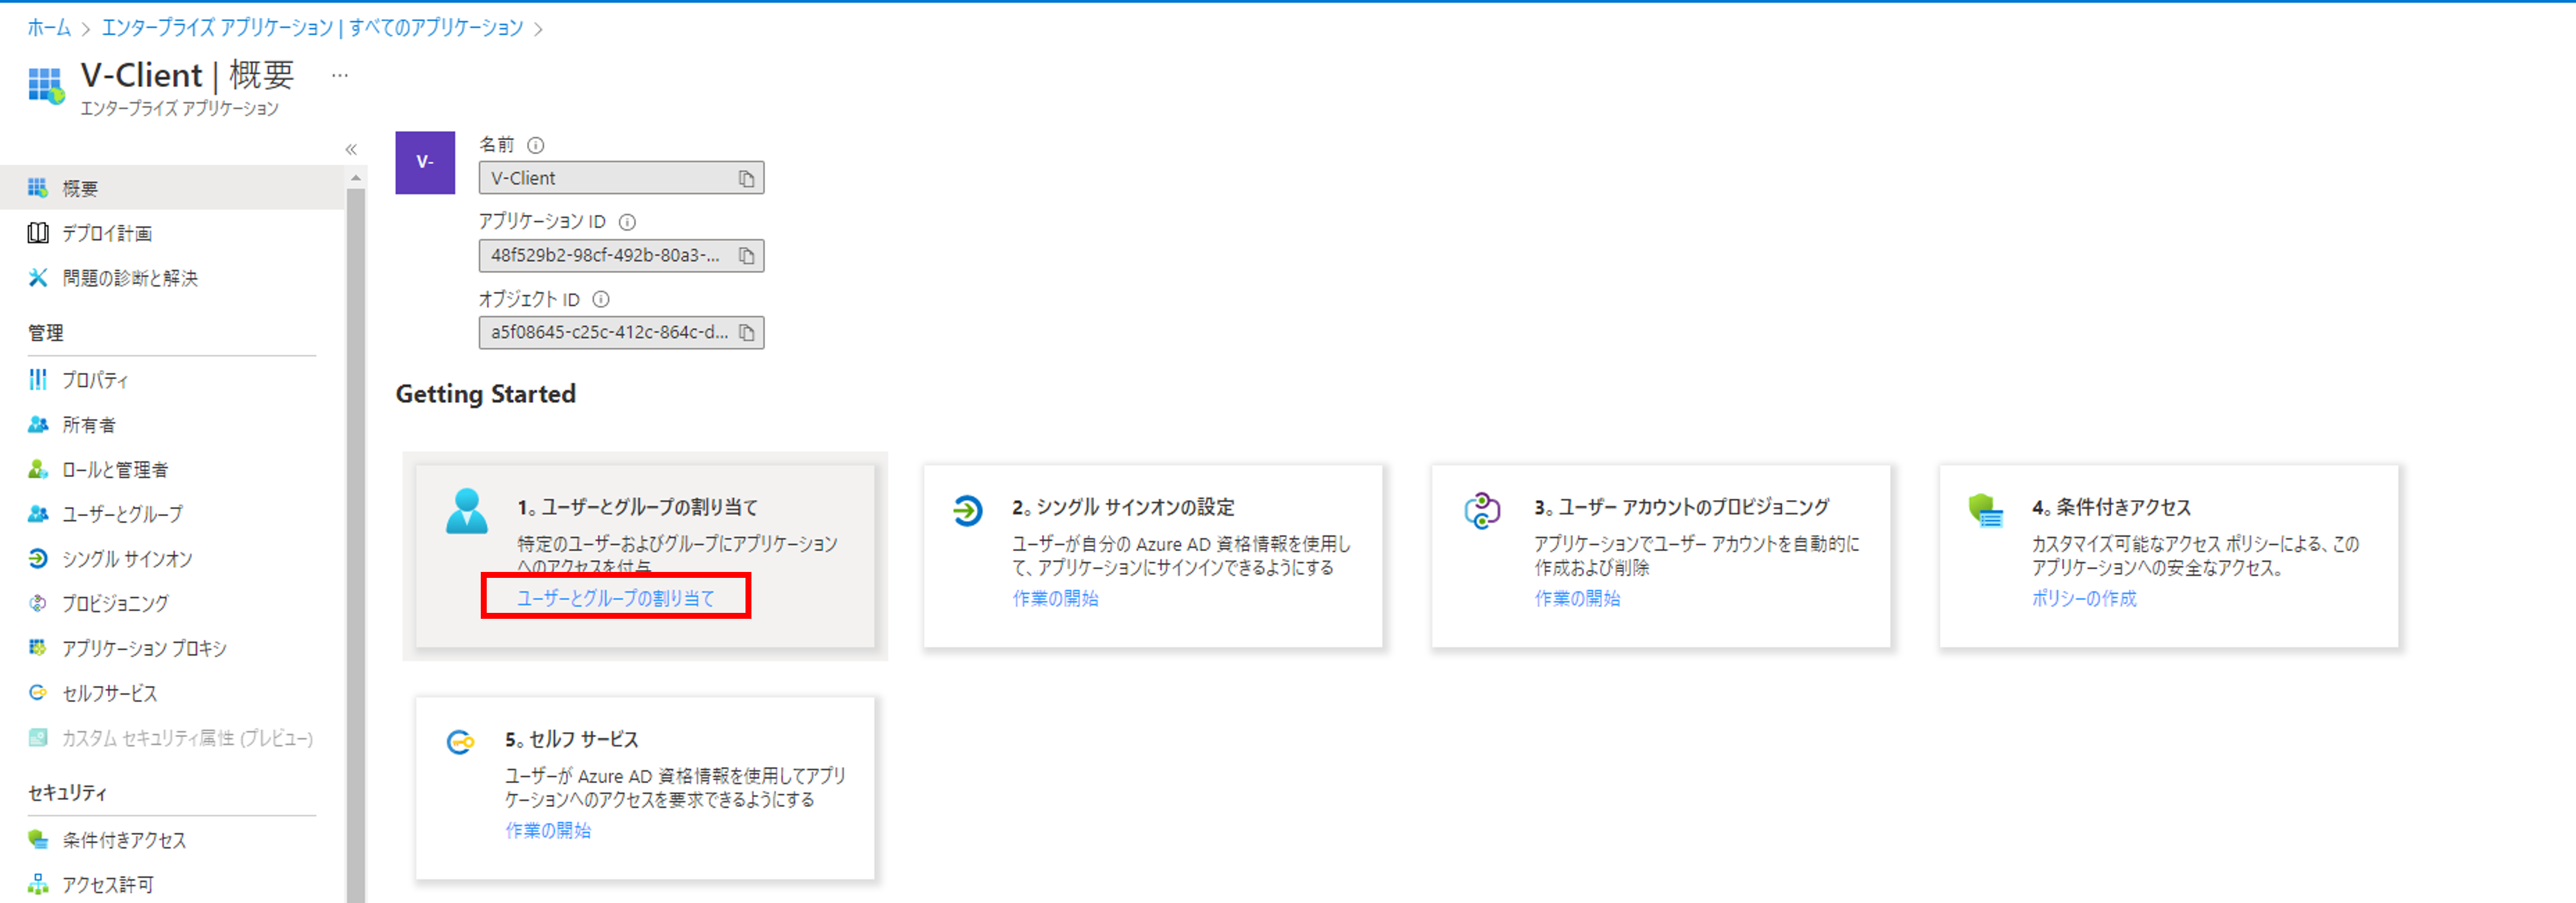Click the V-Client enterprise app grid icon
The image size is (2576, 903).
click(46, 86)
